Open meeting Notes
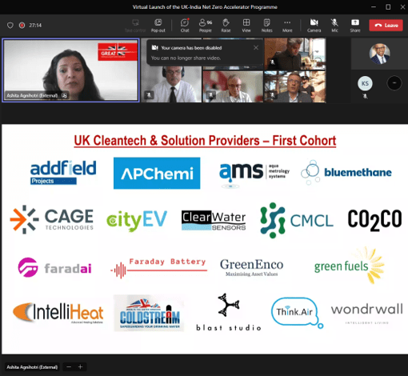Image resolution: width=408 pixels, height=376 pixels. point(266,26)
